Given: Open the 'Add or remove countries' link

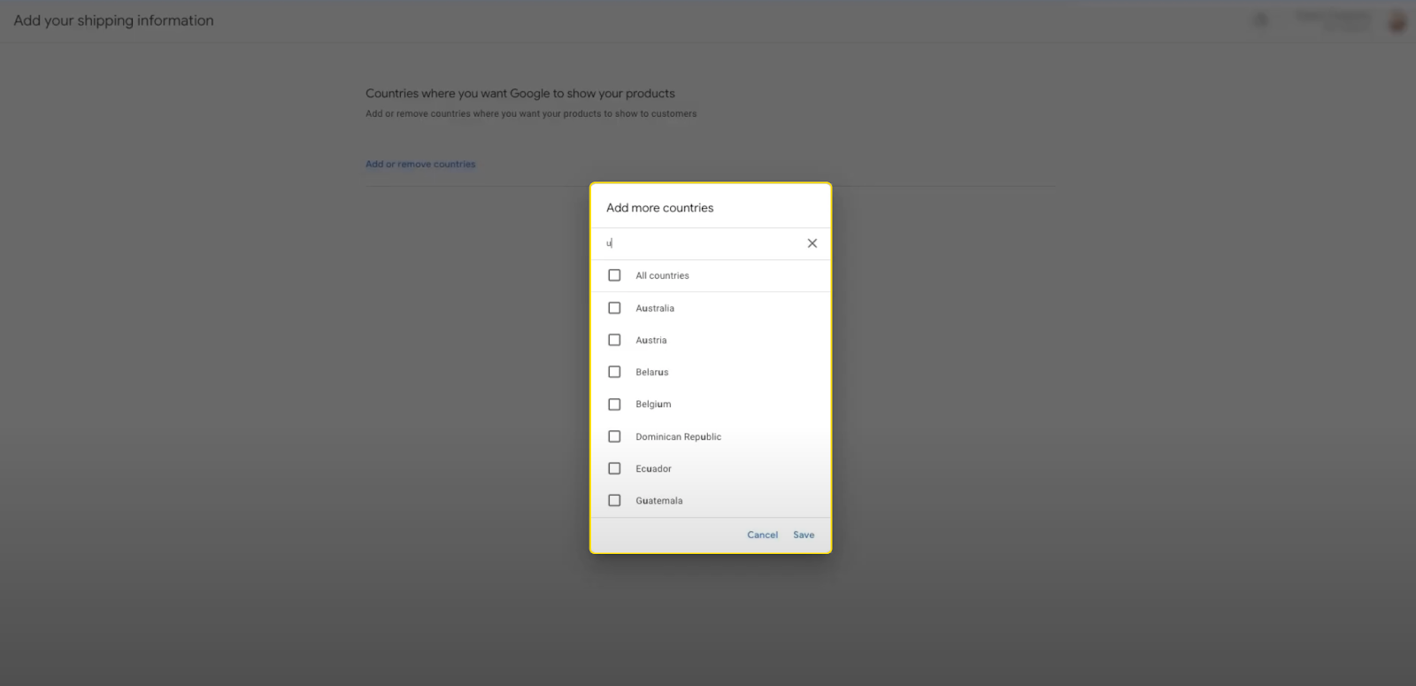Looking at the screenshot, I should tap(420, 164).
